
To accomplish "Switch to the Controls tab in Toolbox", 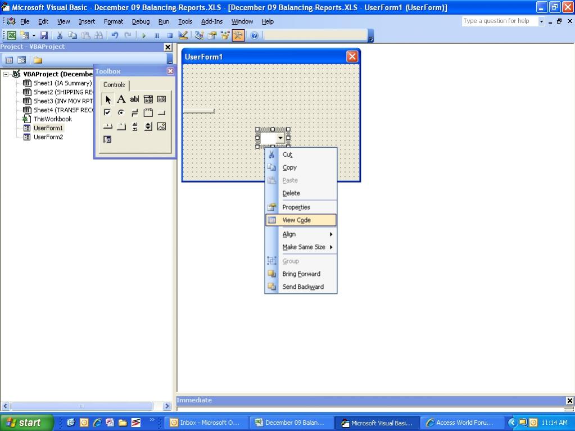I will coord(114,85).
